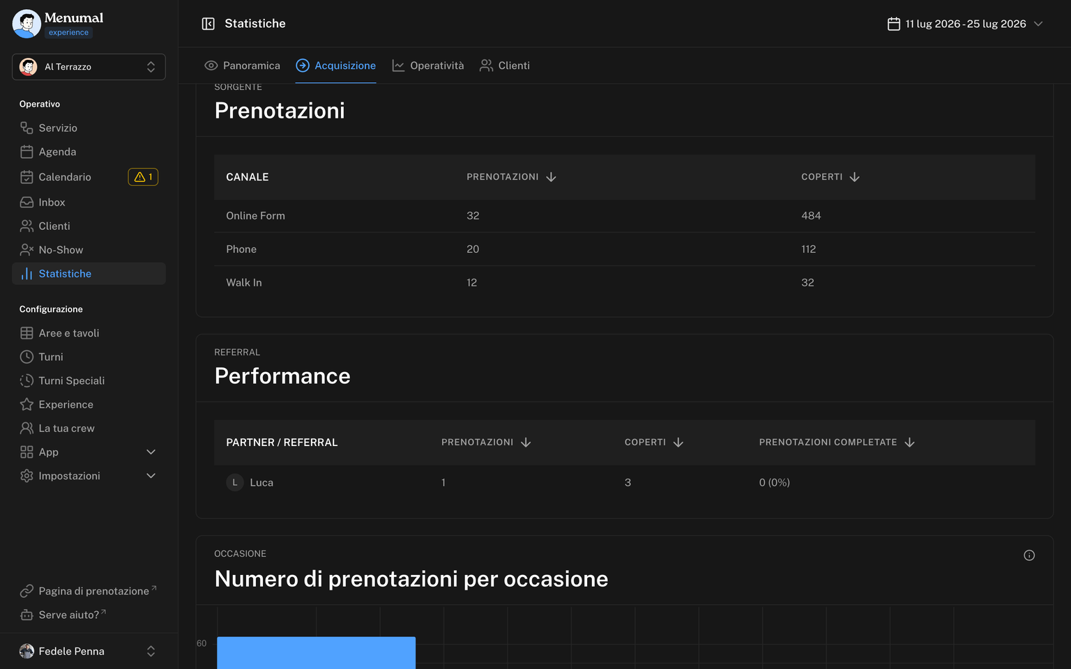Sort by Prenotazioni Completate column
Viewport: 1071px width, 669px height.
tap(837, 443)
